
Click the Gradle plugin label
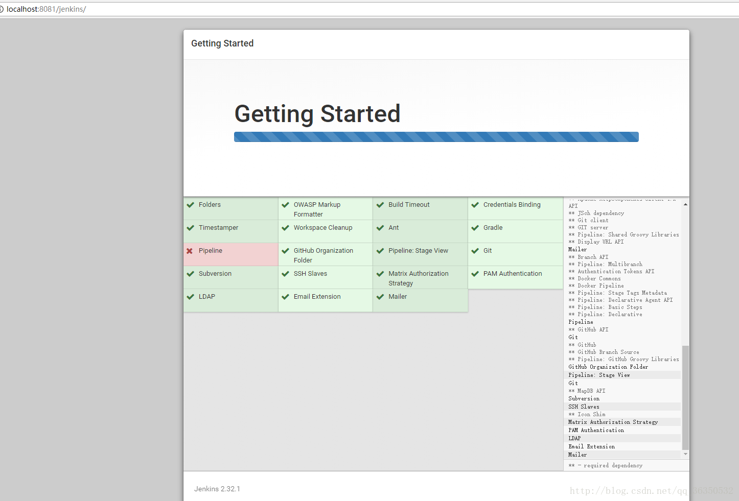pos(493,228)
